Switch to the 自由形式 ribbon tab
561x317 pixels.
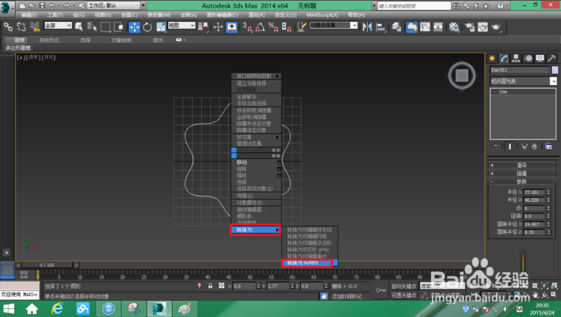pyautogui.click(x=49, y=40)
